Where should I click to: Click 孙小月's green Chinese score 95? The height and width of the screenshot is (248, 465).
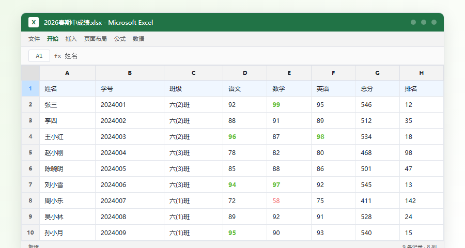tap(245, 233)
